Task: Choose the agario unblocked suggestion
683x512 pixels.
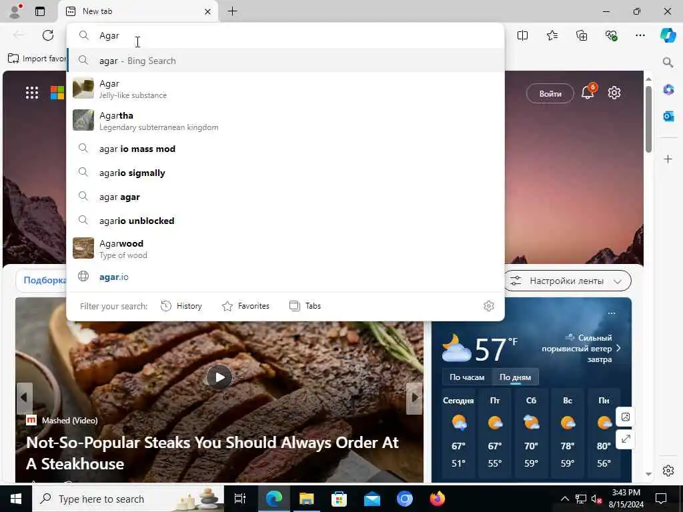Action: click(x=285, y=221)
